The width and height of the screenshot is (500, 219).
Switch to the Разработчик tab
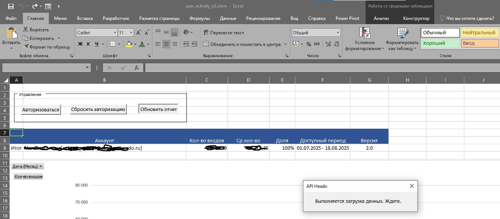(x=116, y=18)
